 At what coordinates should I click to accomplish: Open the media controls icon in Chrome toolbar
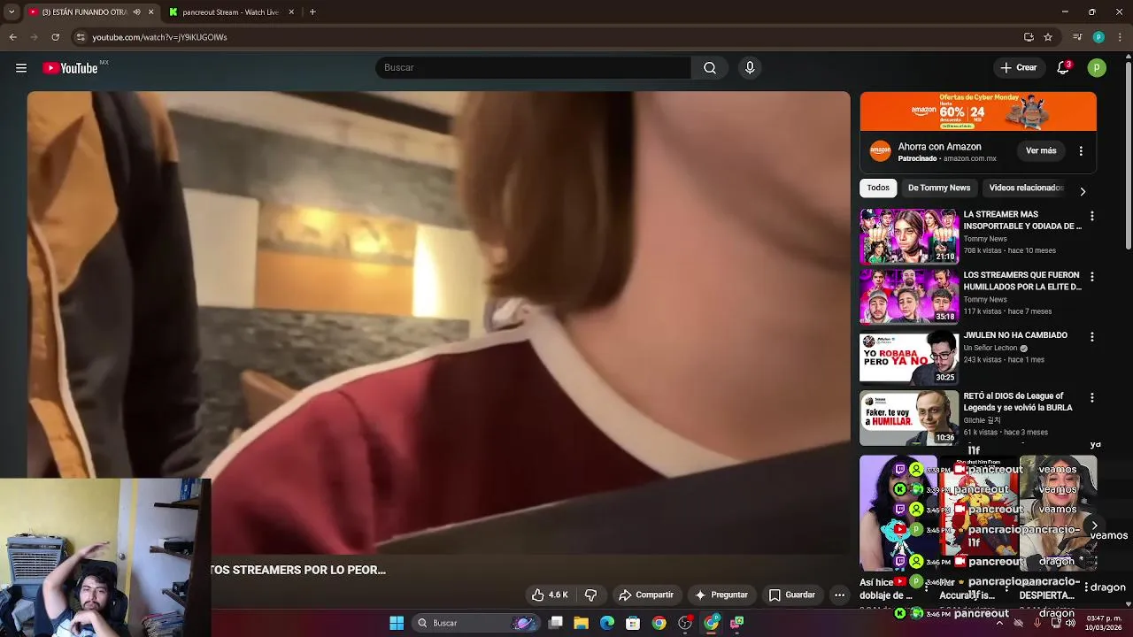(x=1077, y=37)
